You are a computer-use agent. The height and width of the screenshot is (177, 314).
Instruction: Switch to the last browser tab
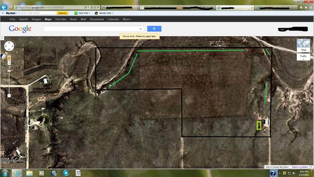[x=273, y=8]
